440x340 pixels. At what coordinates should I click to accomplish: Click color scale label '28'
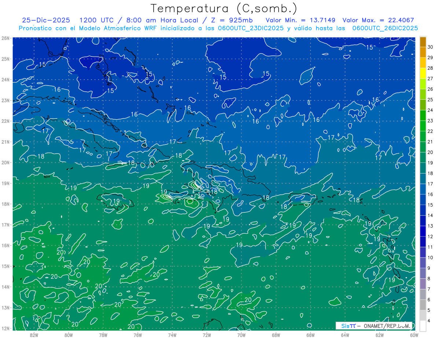[430, 68]
